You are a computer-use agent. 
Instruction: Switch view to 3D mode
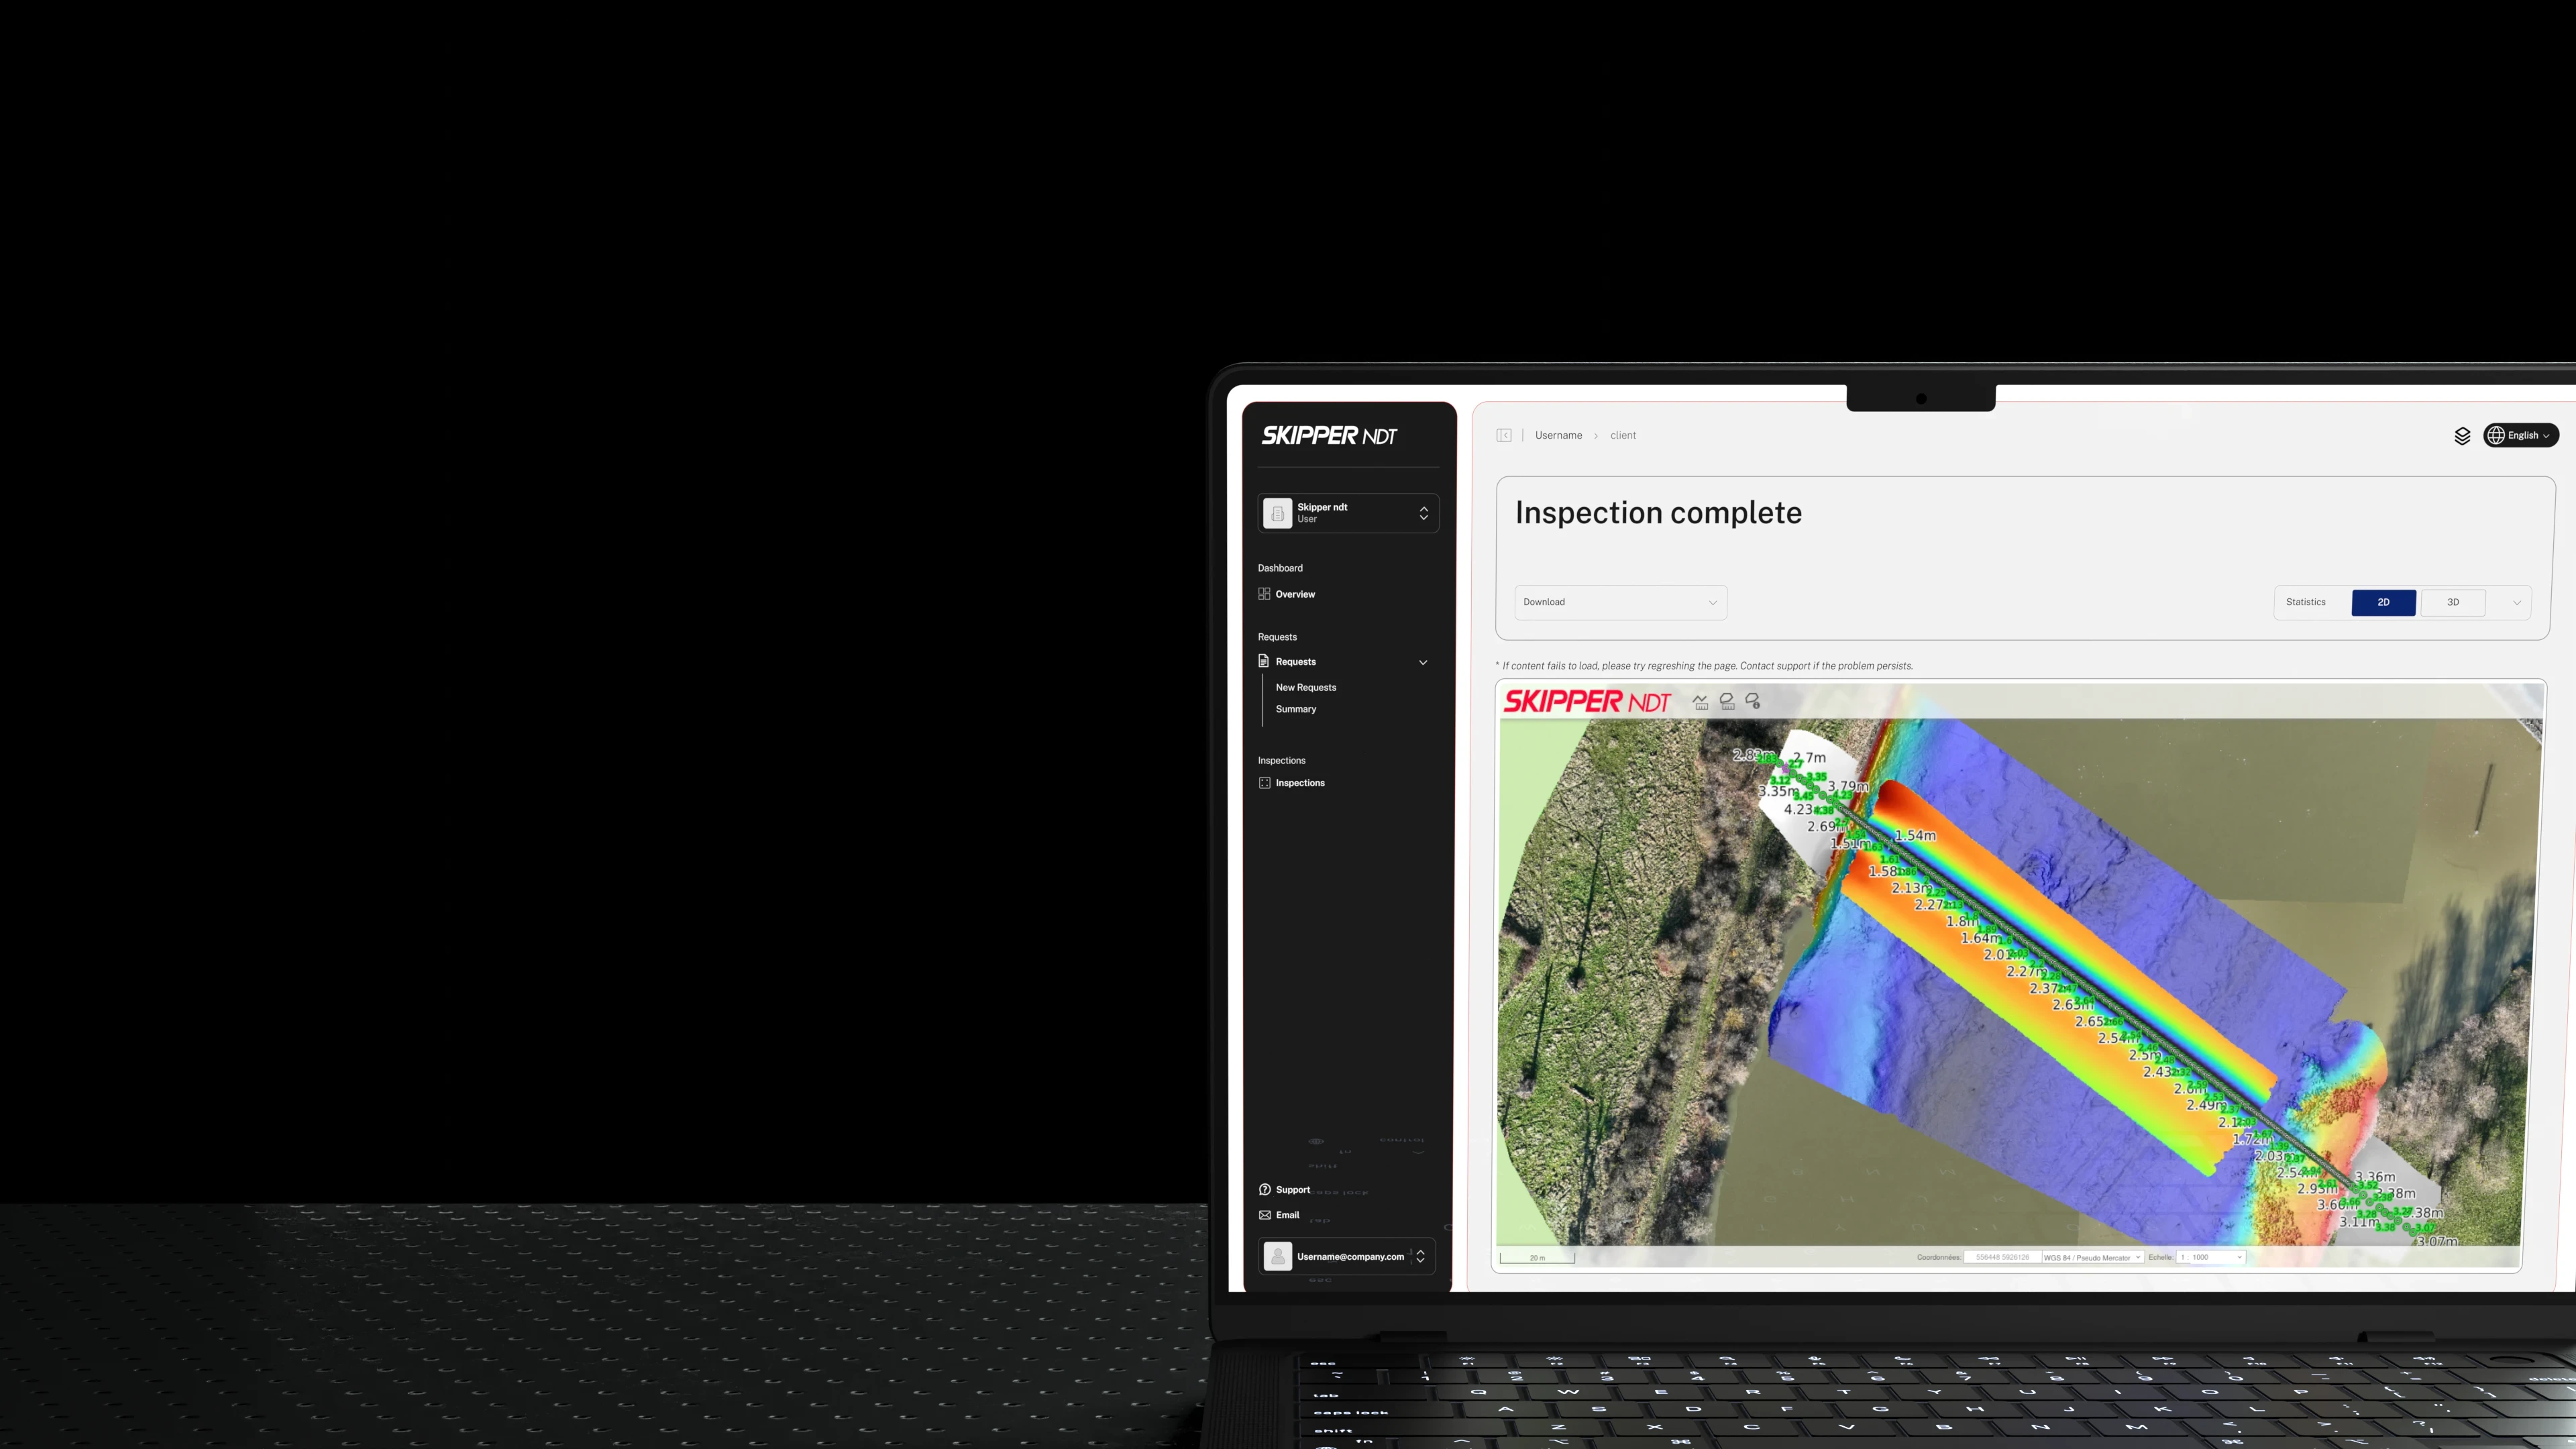(2452, 602)
